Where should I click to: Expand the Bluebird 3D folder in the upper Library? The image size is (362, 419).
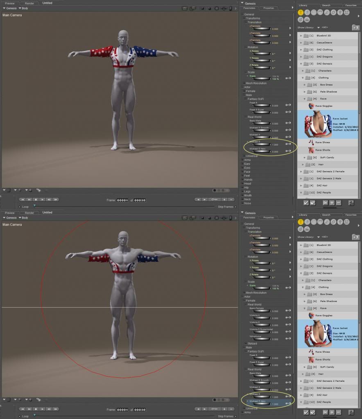pos(301,36)
